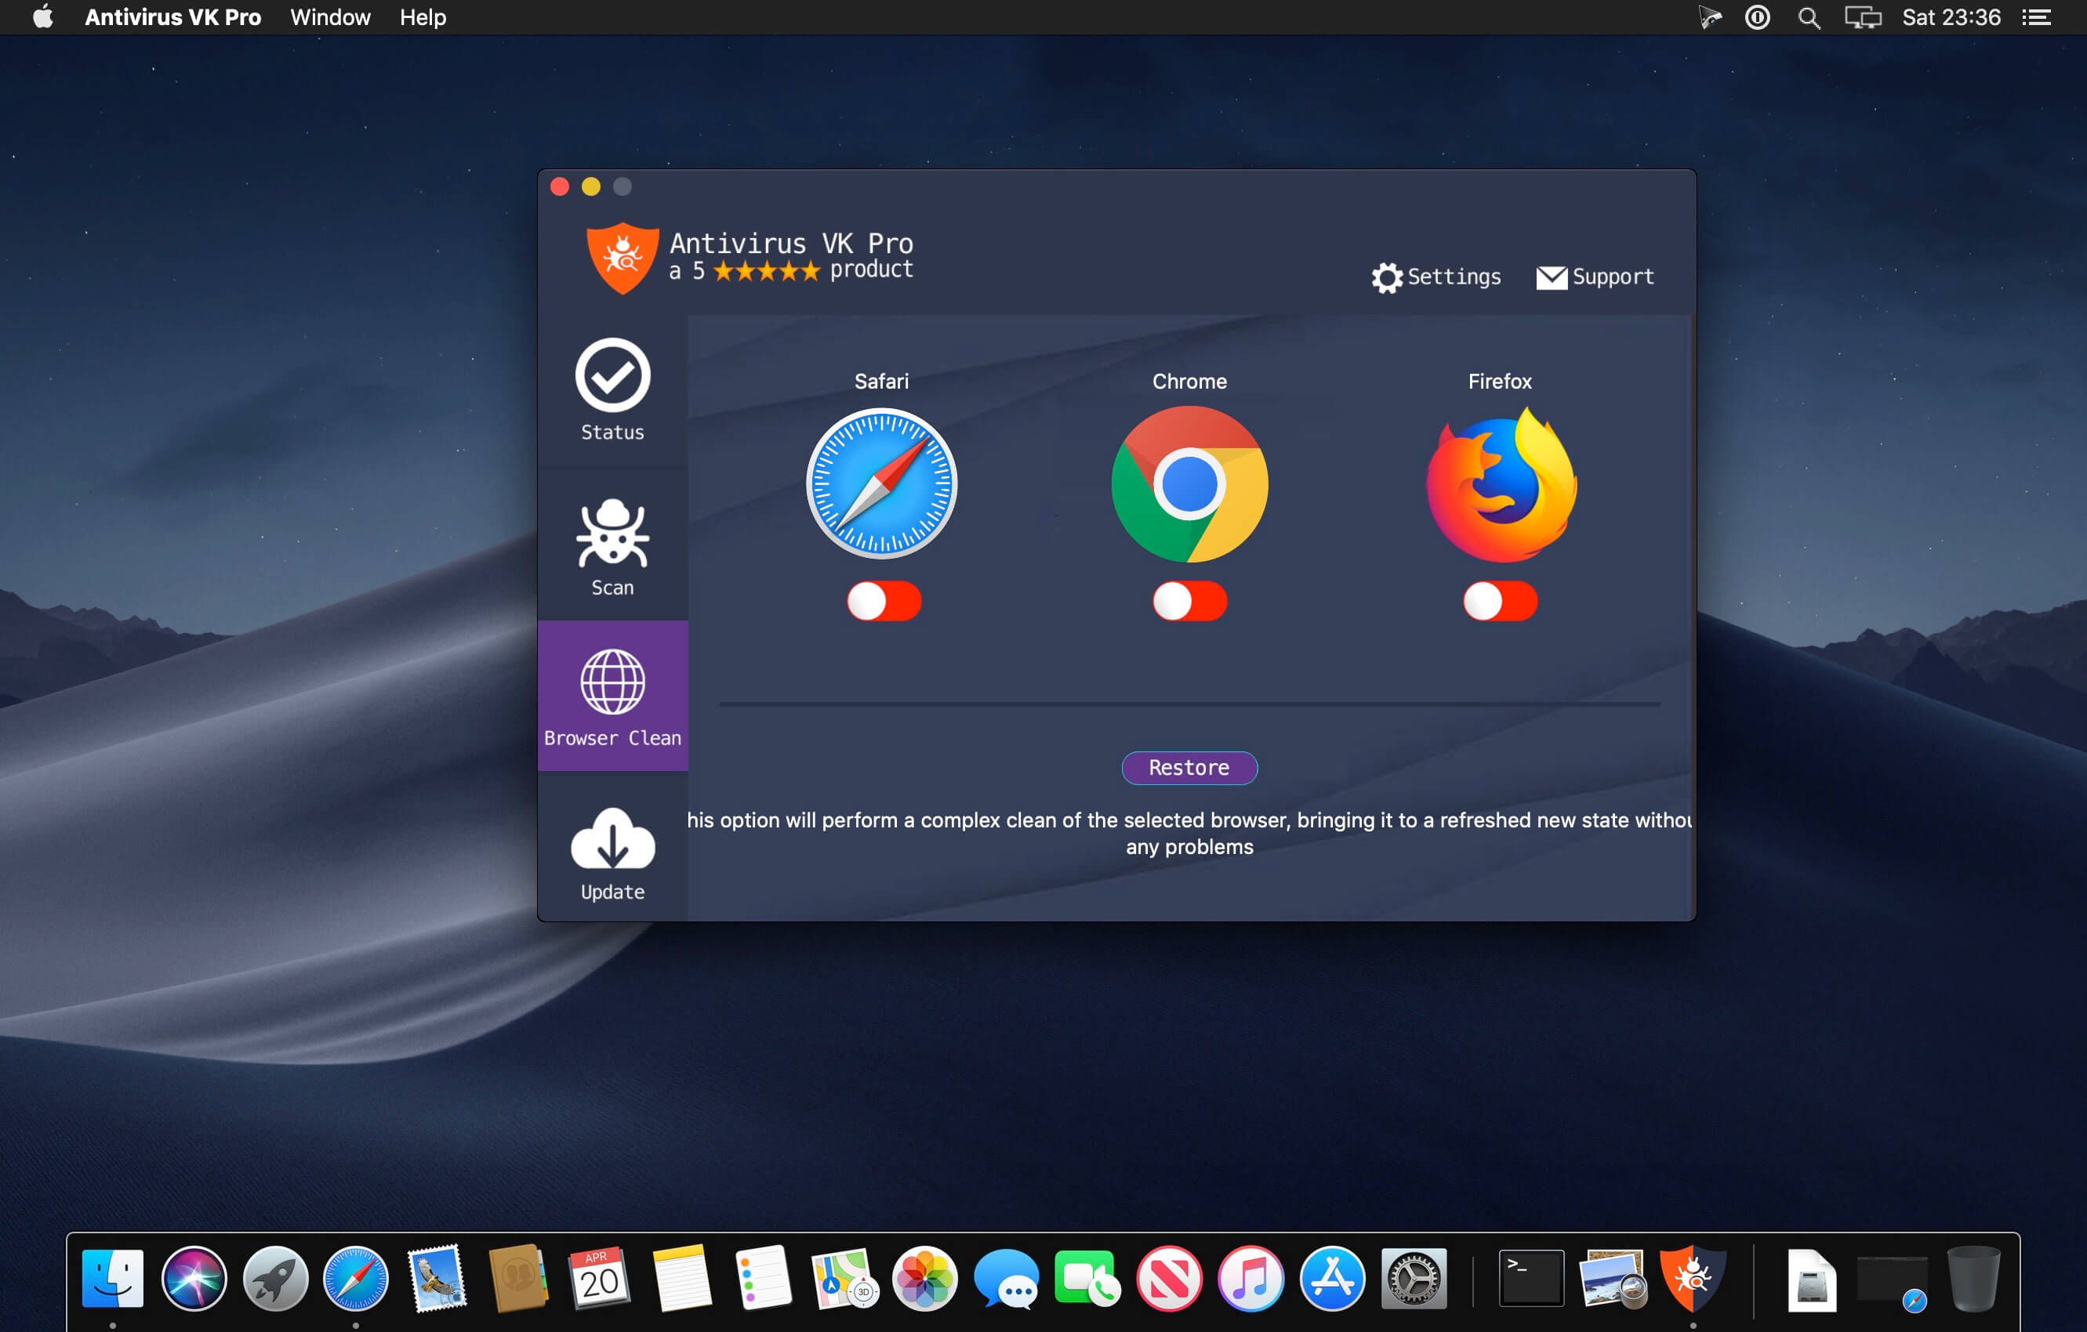Enable the Chrome browser clean switch
This screenshot has width=2087, height=1332.
coord(1189,601)
